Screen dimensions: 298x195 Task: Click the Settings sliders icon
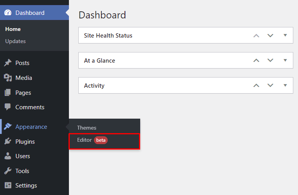pyautogui.click(x=8, y=186)
